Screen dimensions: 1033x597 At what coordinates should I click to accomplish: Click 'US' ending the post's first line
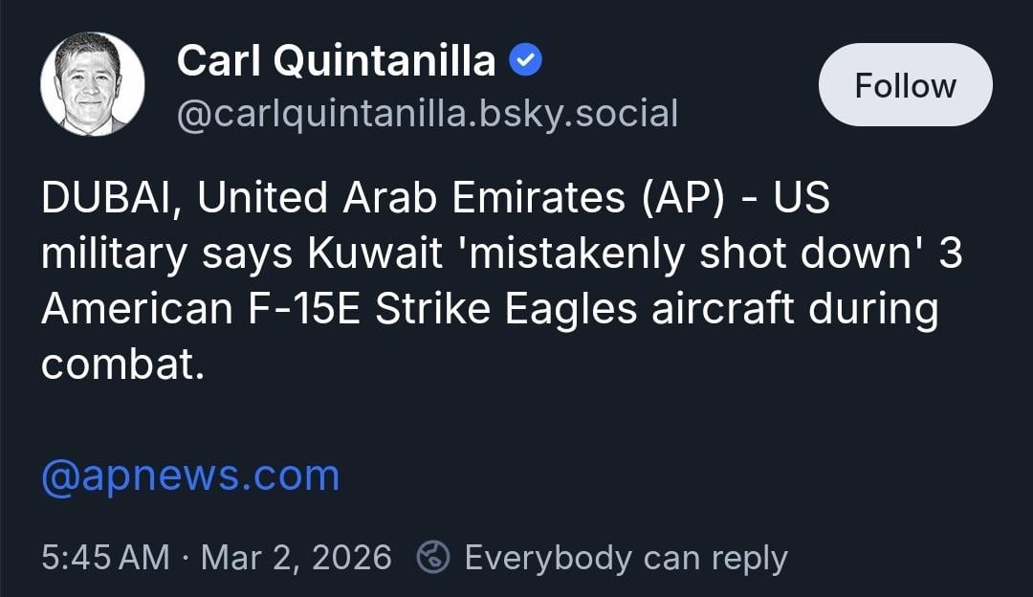[802, 200]
